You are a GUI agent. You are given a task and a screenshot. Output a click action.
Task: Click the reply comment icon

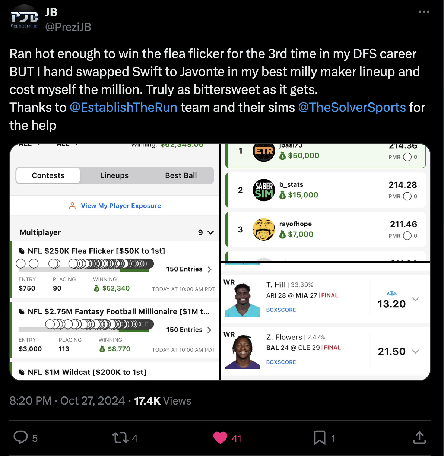[20, 438]
